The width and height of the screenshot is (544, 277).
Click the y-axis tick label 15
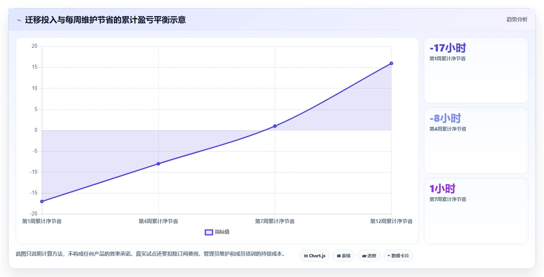(35, 67)
